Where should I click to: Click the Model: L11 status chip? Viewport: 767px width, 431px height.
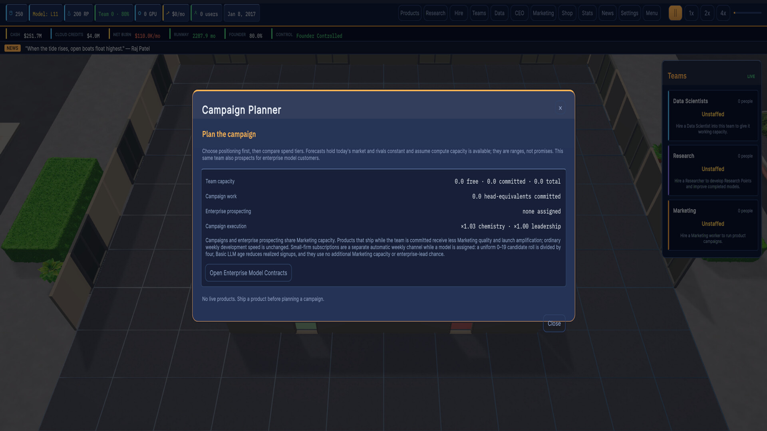coord(46,14)
